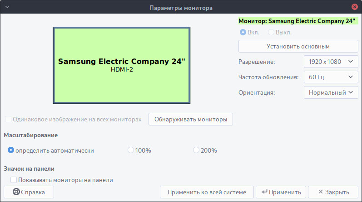The width and height of the screenshot is (362, 202).
Task: Click the Применить button
Action: point(281,192)
